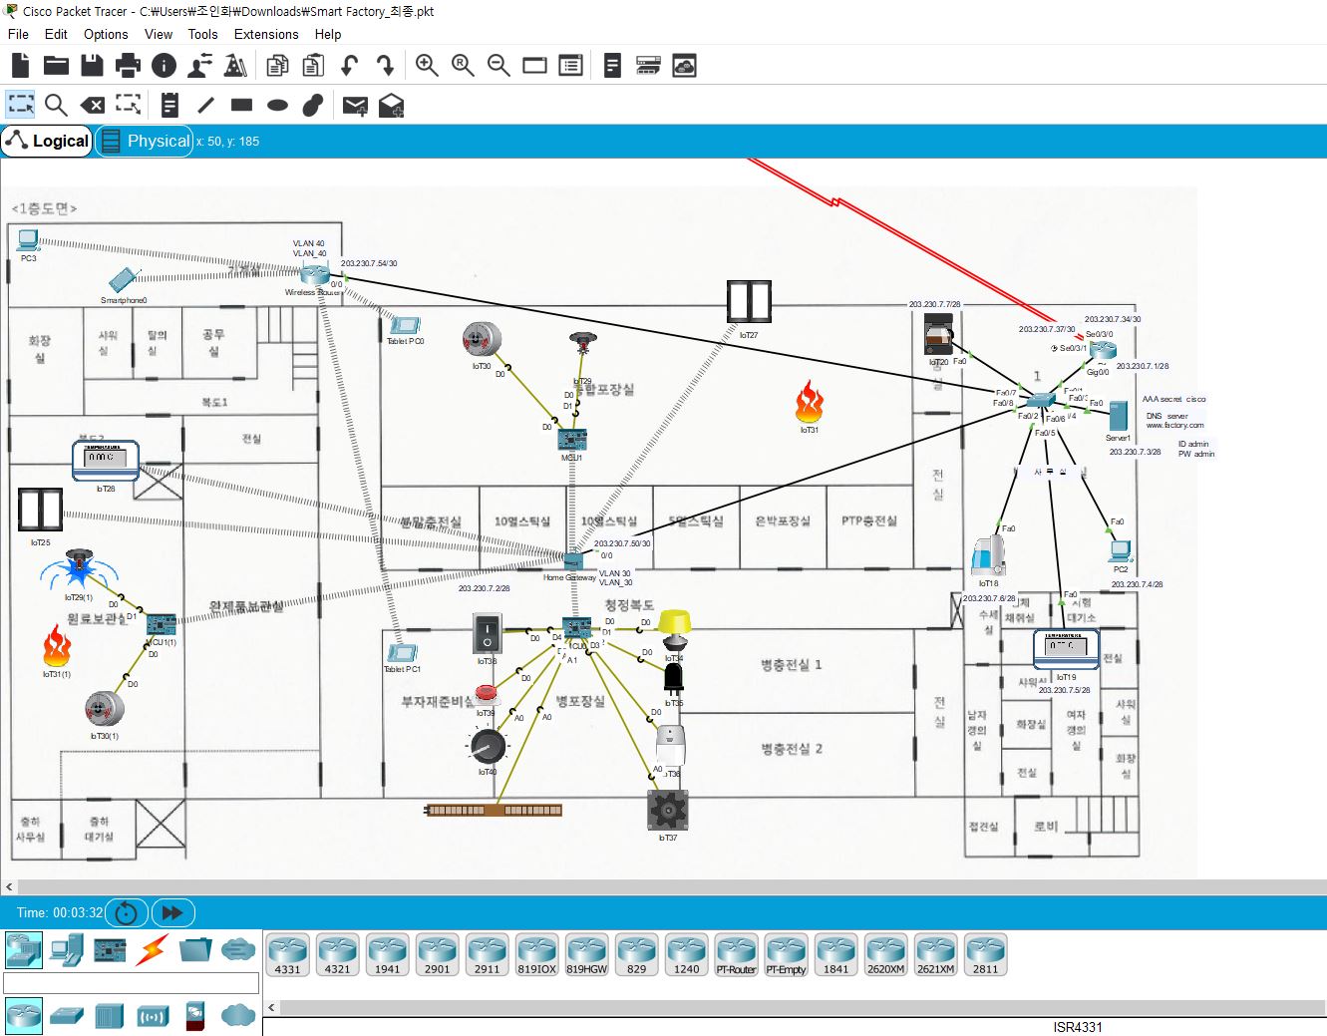
Task: Select the 819HGW router model
Action: tap(586, 953)
